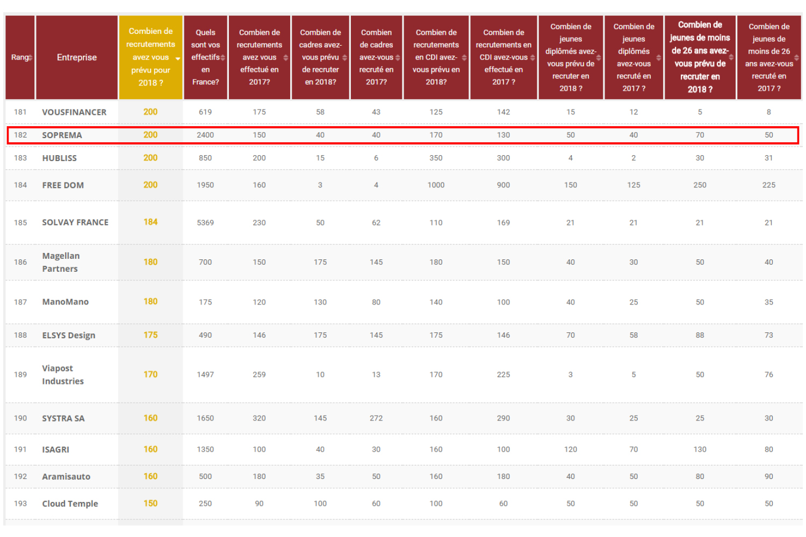Click SOLVAY FRANCE headcount value 5369

pos(205,222)
